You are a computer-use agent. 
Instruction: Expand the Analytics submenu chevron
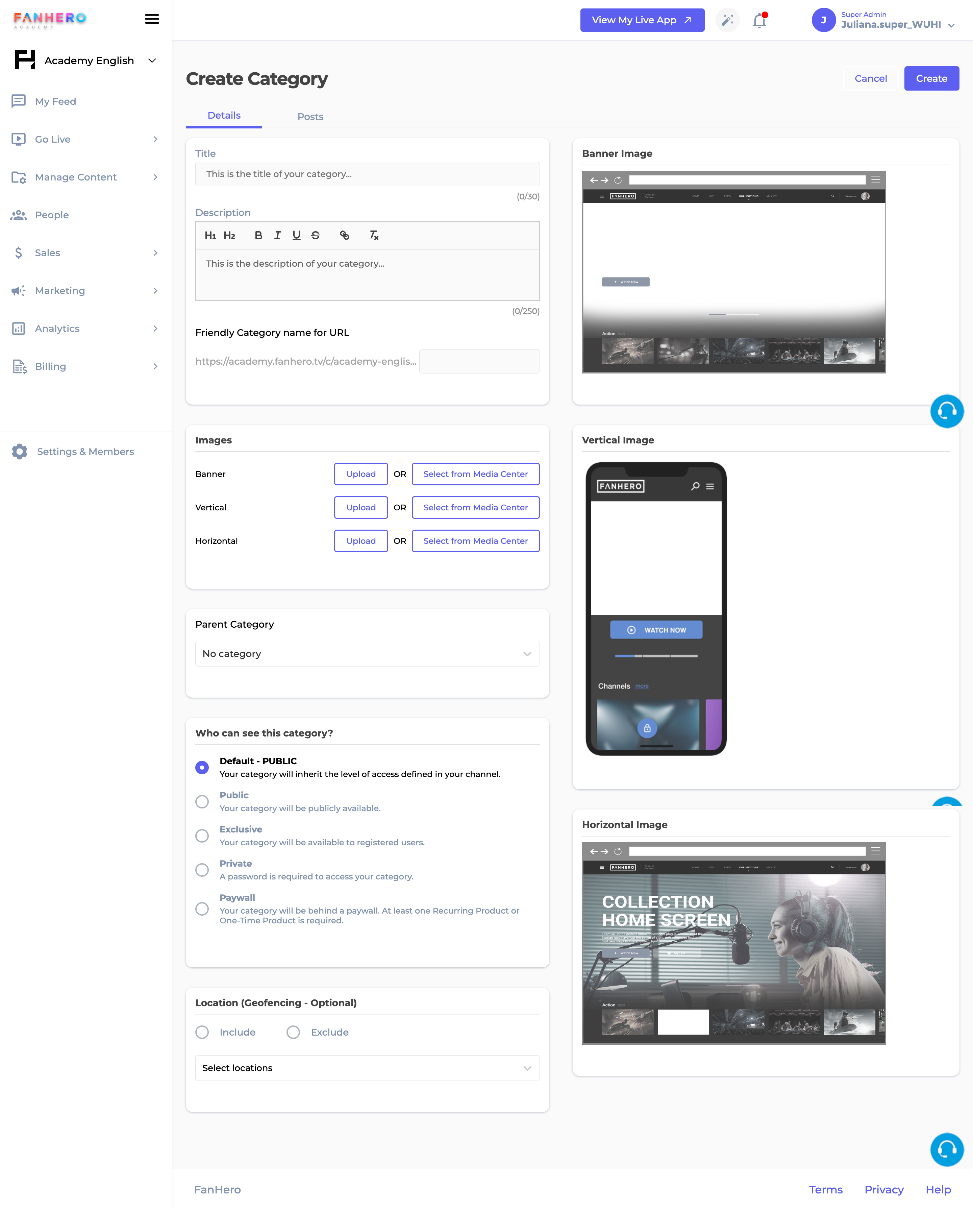point(155,328)
